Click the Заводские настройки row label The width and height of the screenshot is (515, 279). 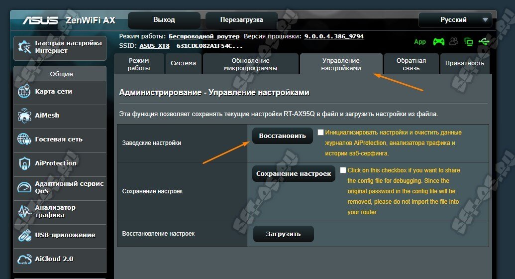point(152,143)
